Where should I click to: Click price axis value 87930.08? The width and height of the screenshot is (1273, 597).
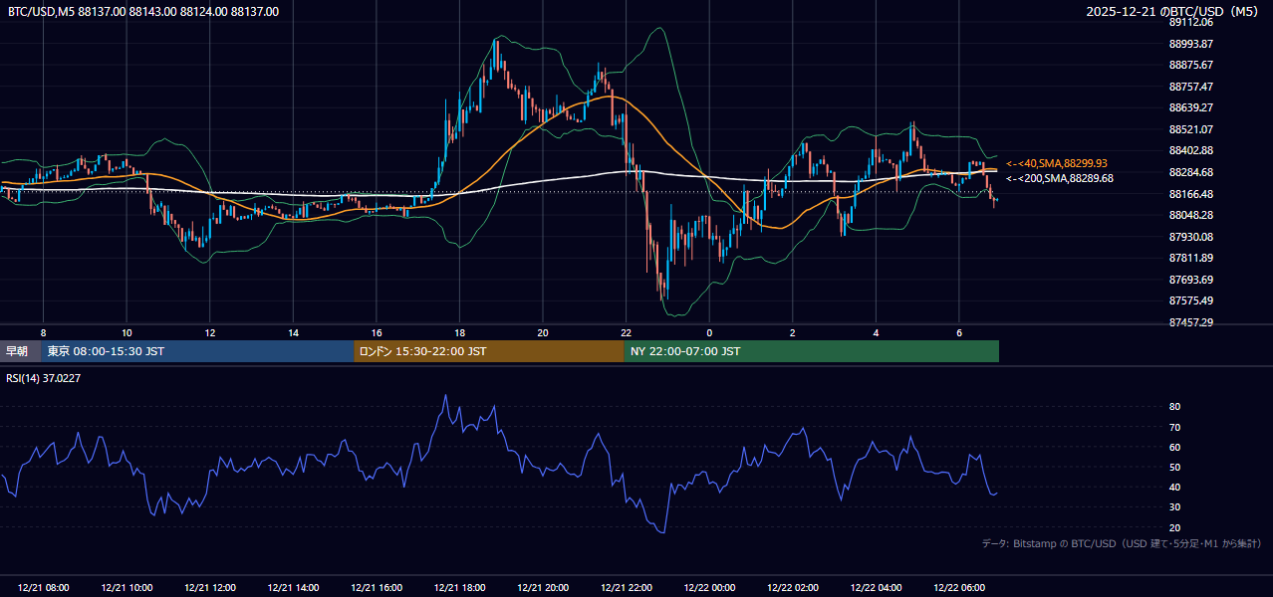point(1190,237)
